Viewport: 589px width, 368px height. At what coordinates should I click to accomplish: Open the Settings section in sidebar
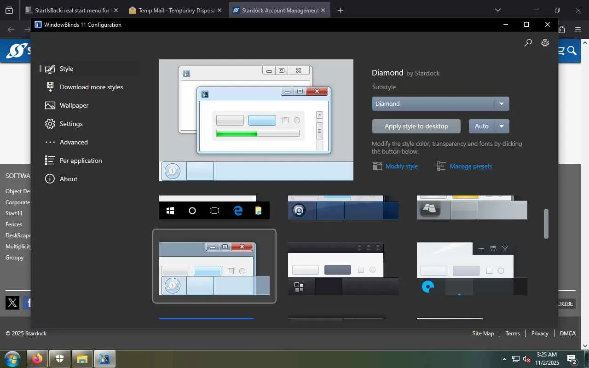(71, 124)
